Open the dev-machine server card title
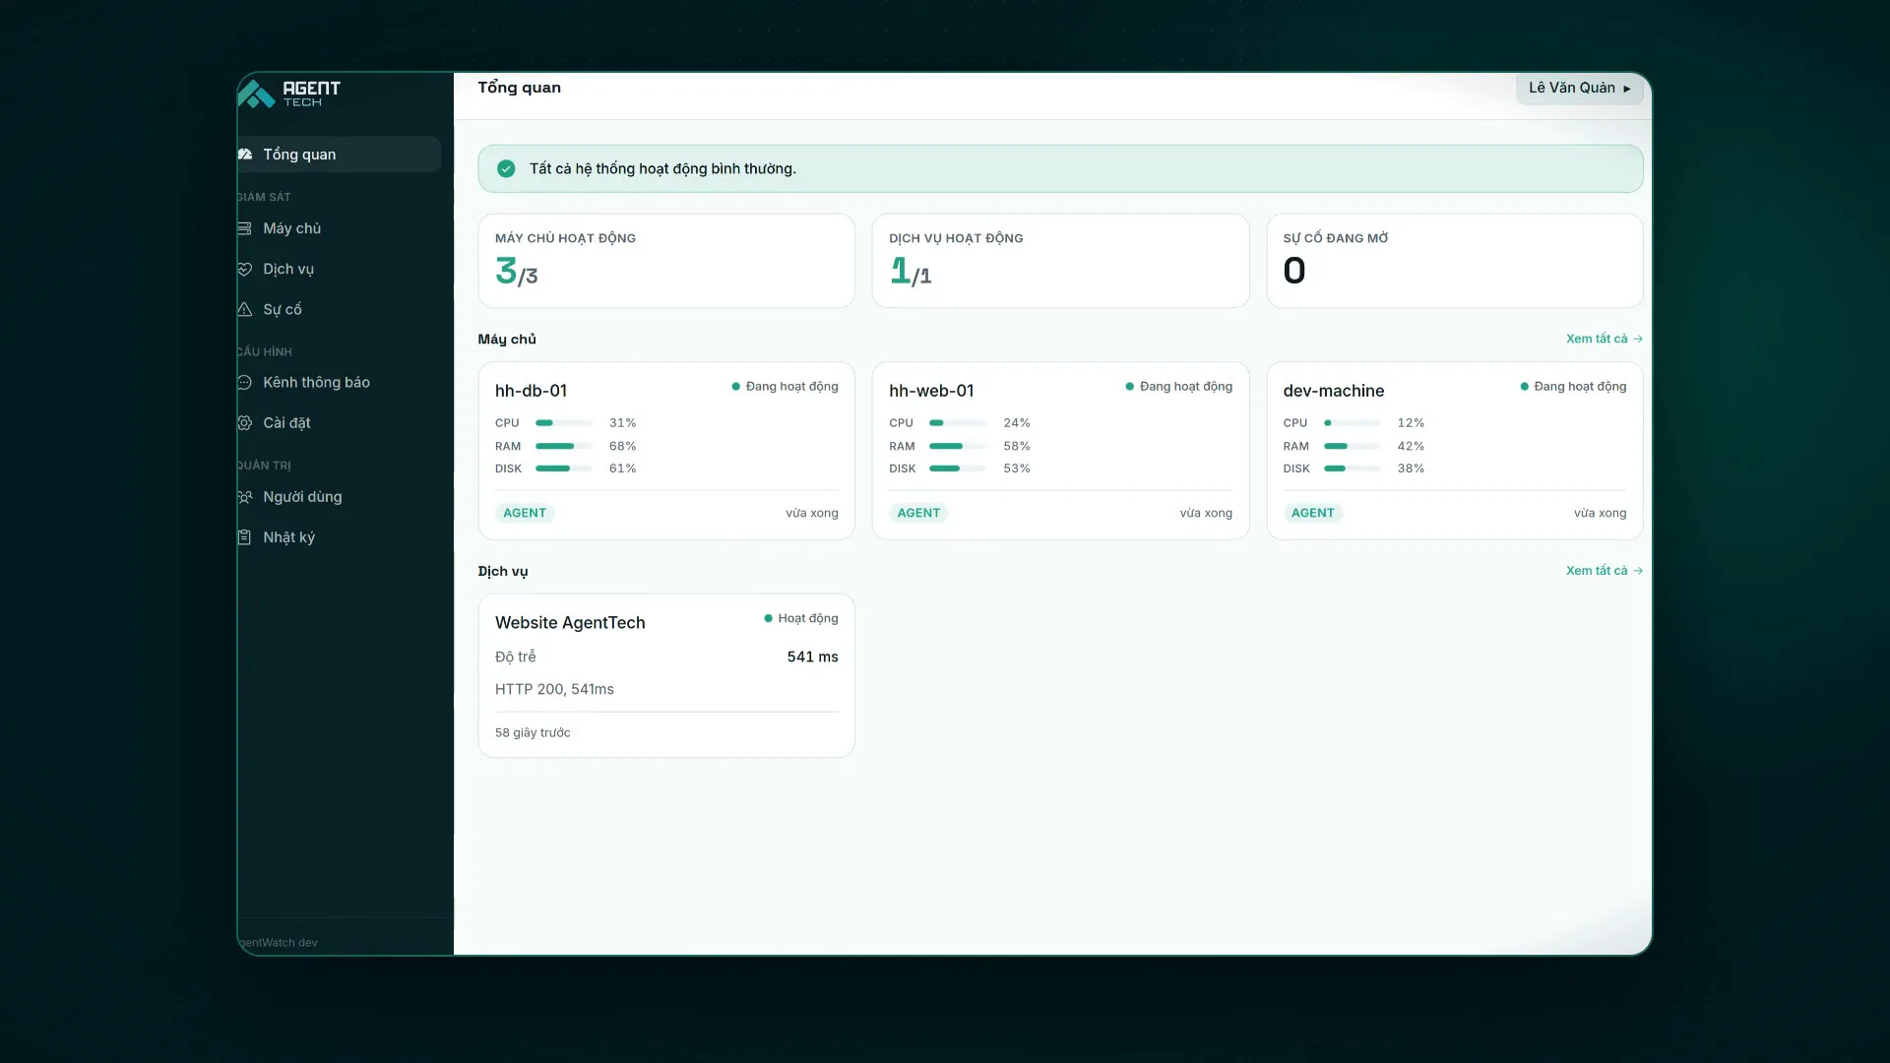The width and height of the screenshot is (1890, 1063). 1333,391
